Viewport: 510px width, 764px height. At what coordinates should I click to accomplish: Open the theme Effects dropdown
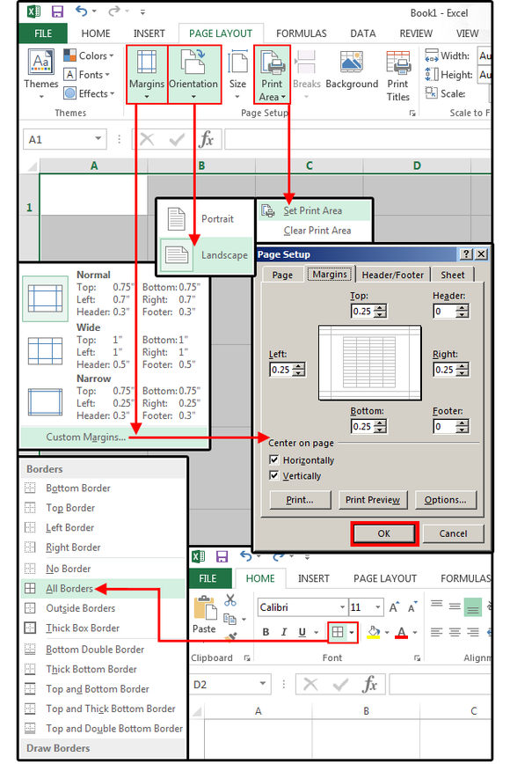pos(89,93)
